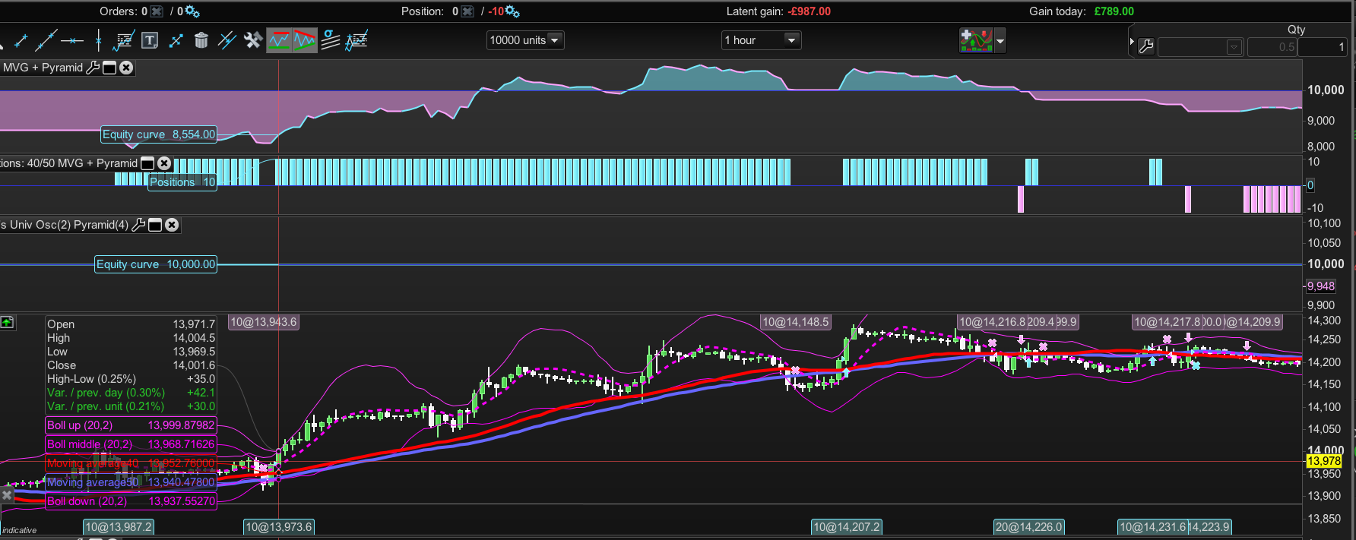Select the trend line drawing tool
The width and height of the screenshot is (1356, 540).
tap(46, 40)
